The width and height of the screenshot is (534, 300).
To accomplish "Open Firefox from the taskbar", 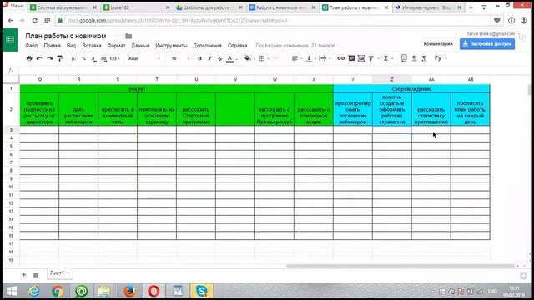I will 129,291.
